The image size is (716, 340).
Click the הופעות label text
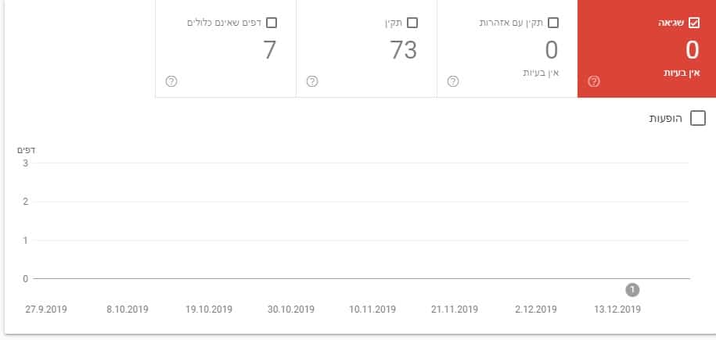point(665,119)
